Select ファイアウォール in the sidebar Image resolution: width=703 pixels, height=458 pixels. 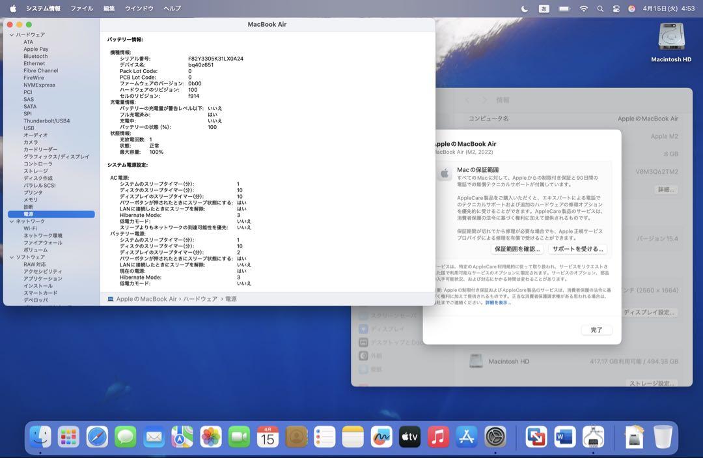click(42, 243)
